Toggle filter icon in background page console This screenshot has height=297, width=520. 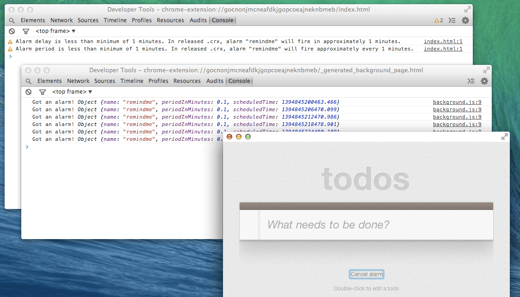coord(43,92)
